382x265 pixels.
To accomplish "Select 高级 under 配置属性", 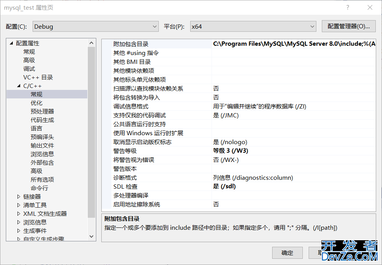I will pyautogui.click(x=29, y=60).
